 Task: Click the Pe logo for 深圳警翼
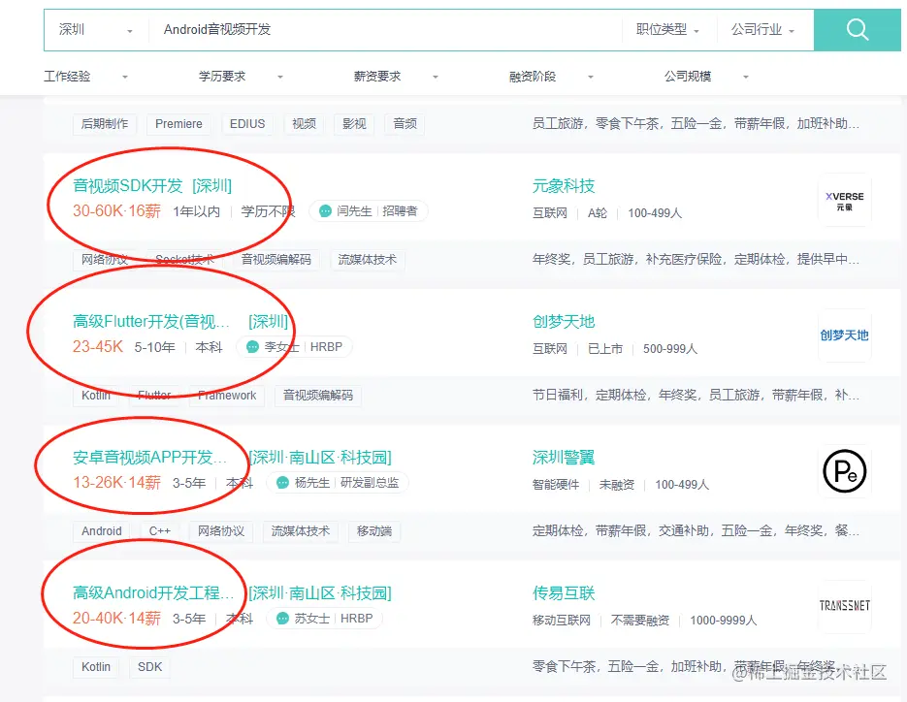(844, 471)
